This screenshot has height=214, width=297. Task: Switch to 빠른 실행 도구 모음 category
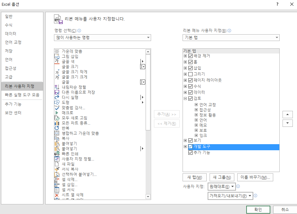click(22, 95)
